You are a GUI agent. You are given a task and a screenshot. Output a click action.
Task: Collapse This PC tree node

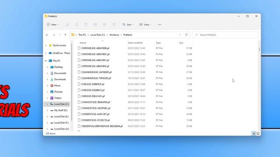[45, 61]
